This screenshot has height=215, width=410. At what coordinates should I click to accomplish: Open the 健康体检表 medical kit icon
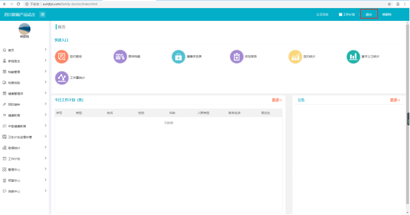[179, 56]
